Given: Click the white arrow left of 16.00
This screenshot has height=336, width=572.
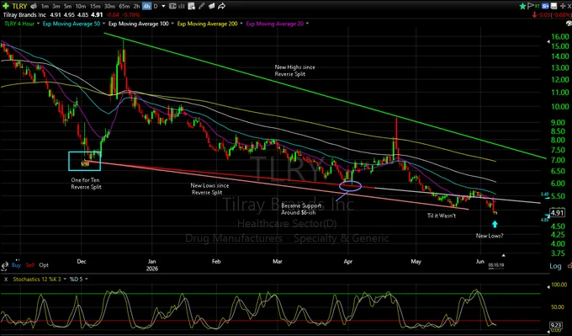Looking at the screenshot, I should tap(548, 42).
